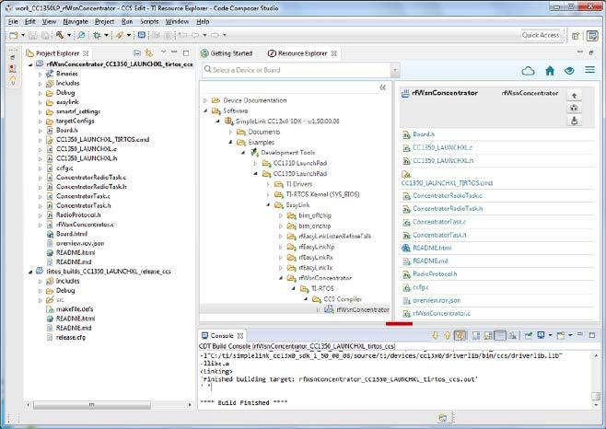
Task: Click the Build hammer toolbar icon
Action: tap(60, 35)
